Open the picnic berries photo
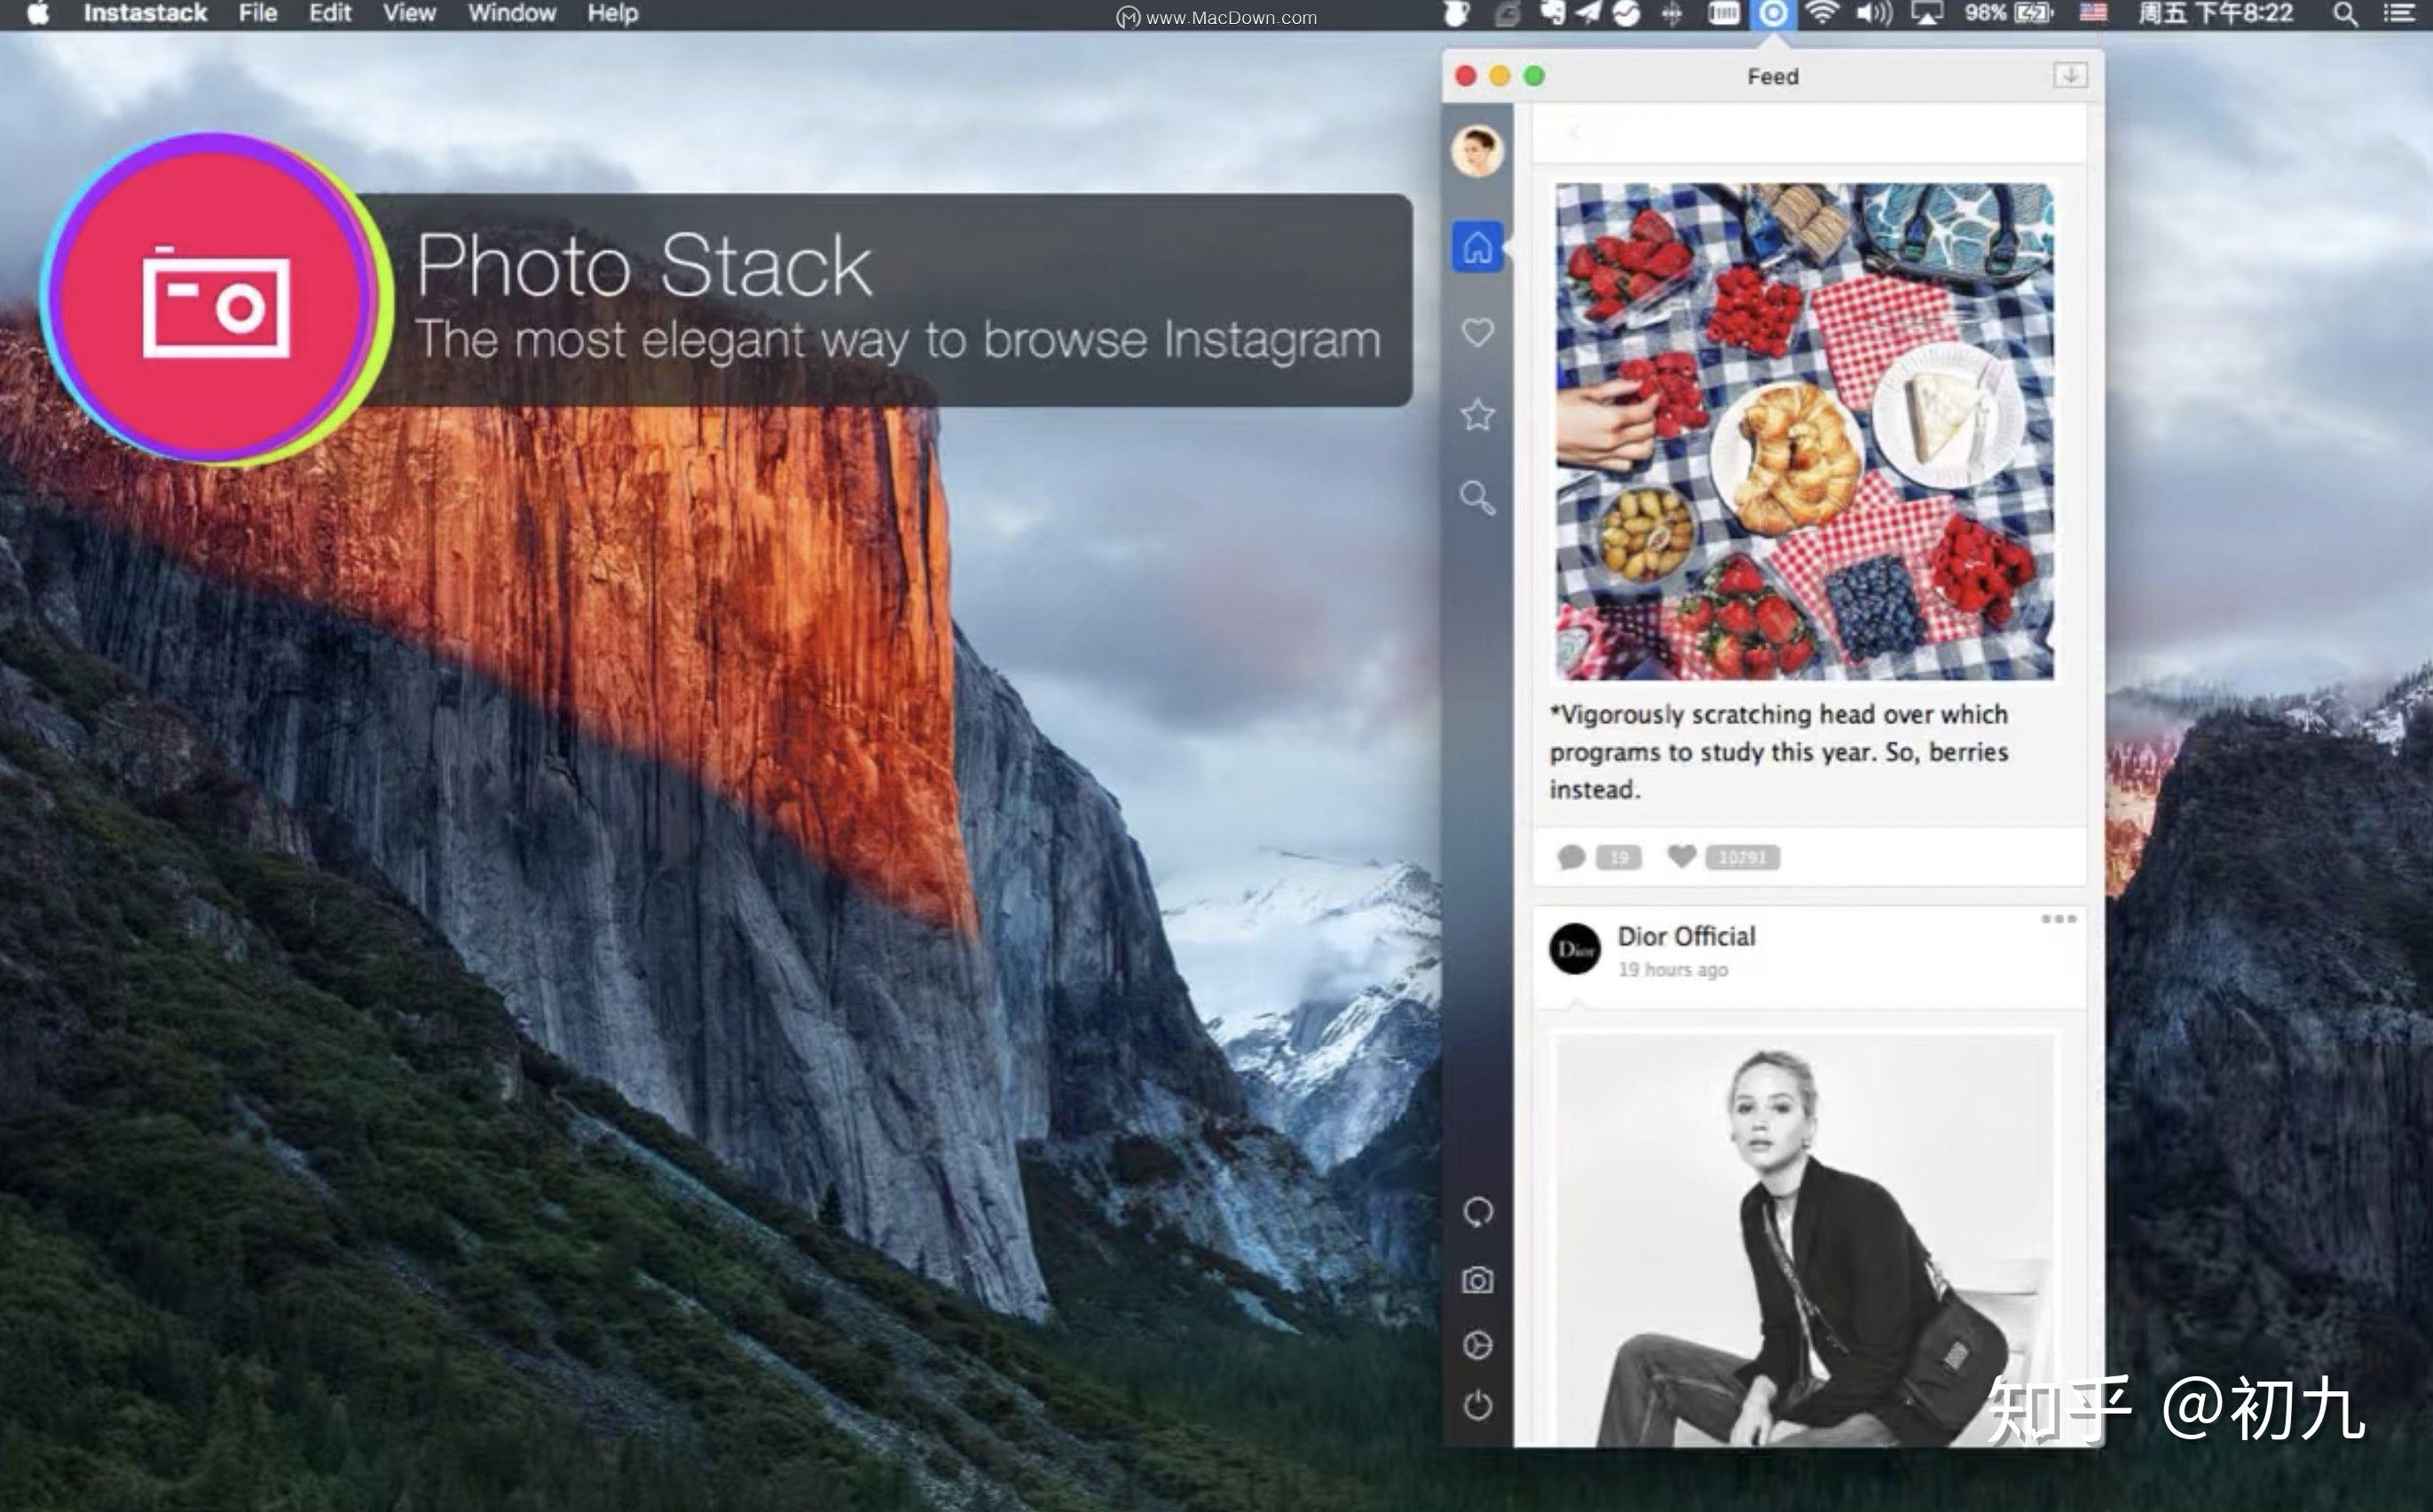 [1804, 431]
